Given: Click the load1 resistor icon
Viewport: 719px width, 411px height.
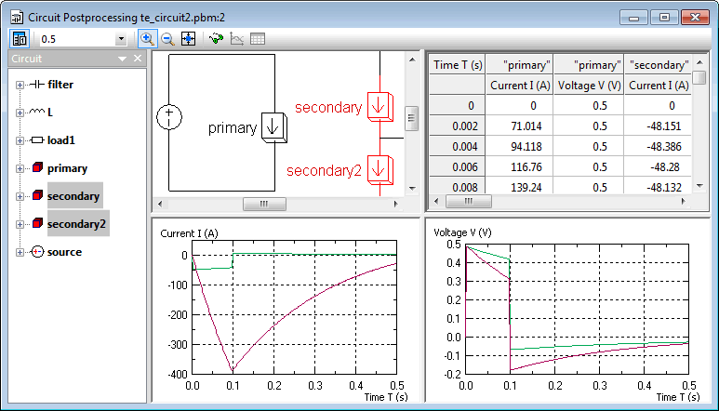Looking at the screenshot, I should pos(37,140).
